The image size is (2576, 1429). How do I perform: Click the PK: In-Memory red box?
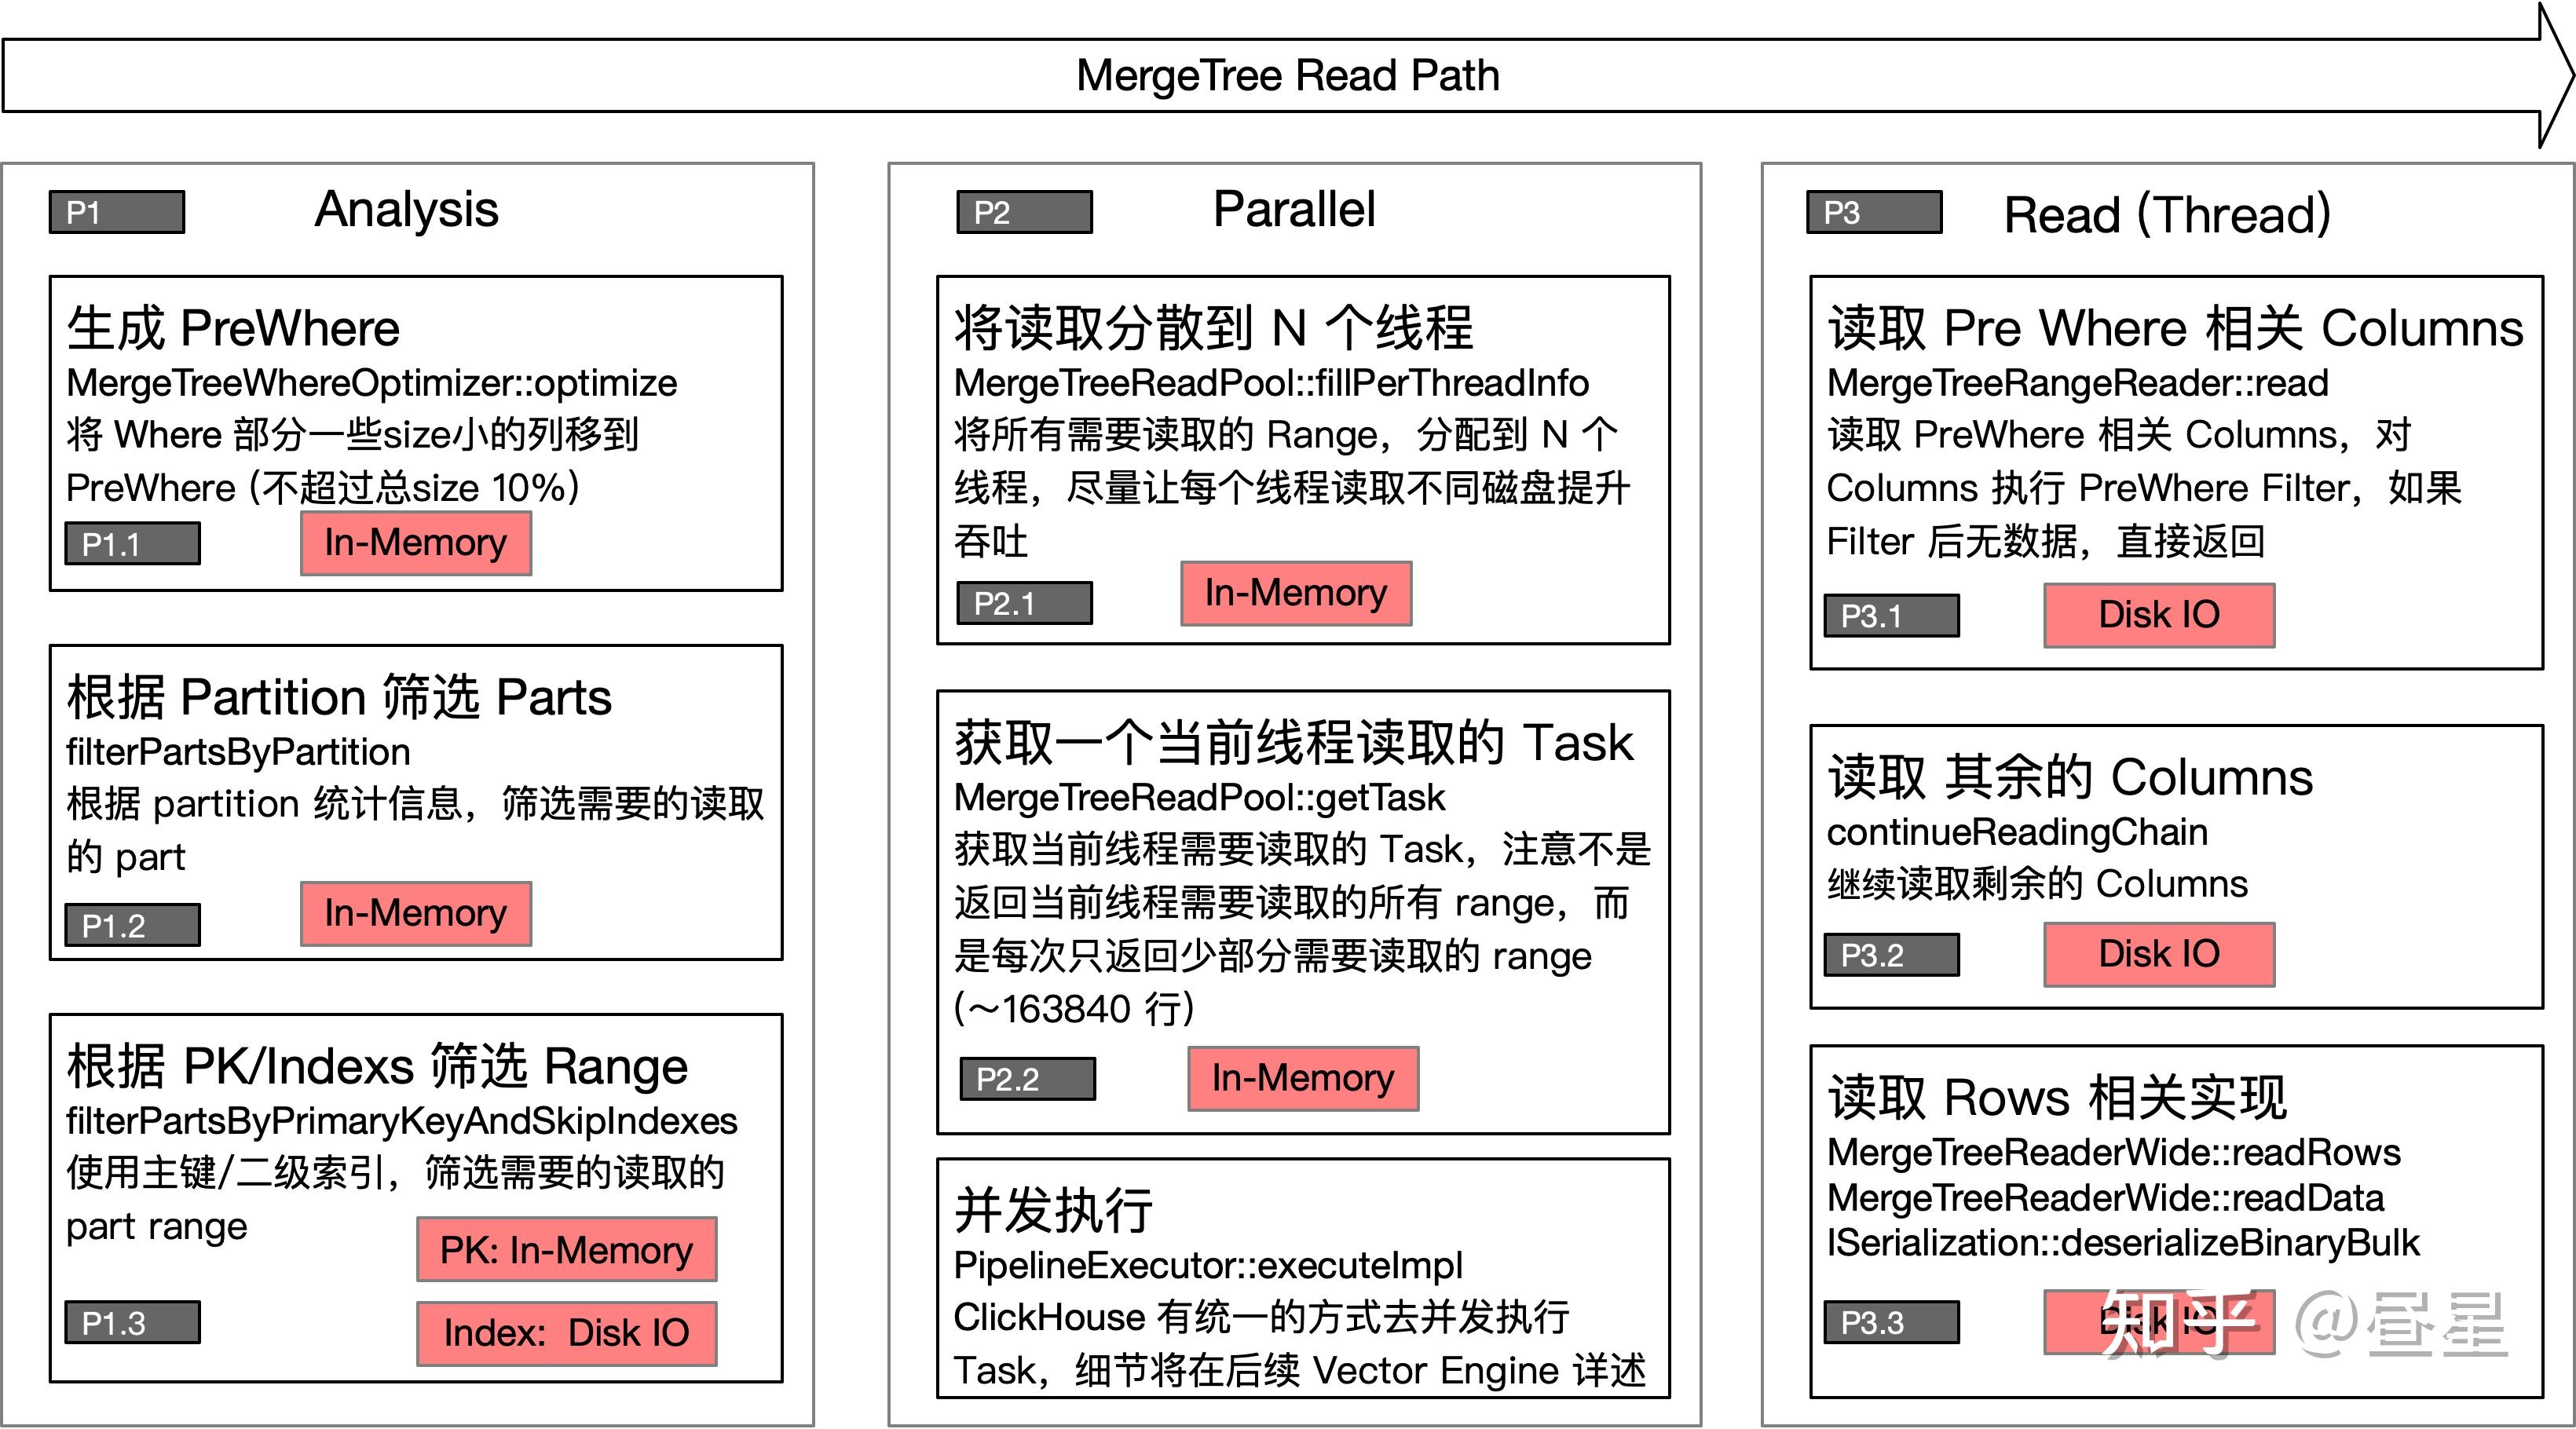pos(566,1250)
